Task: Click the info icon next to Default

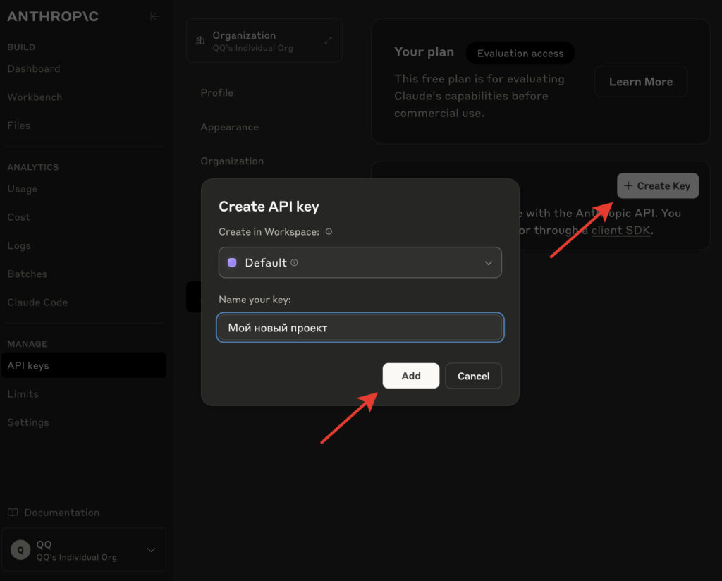Action: (x=294, y=262)
